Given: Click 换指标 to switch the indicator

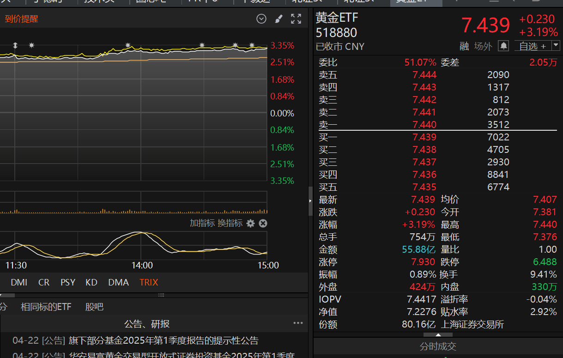Looking at the screenshot, I should 230,223.
